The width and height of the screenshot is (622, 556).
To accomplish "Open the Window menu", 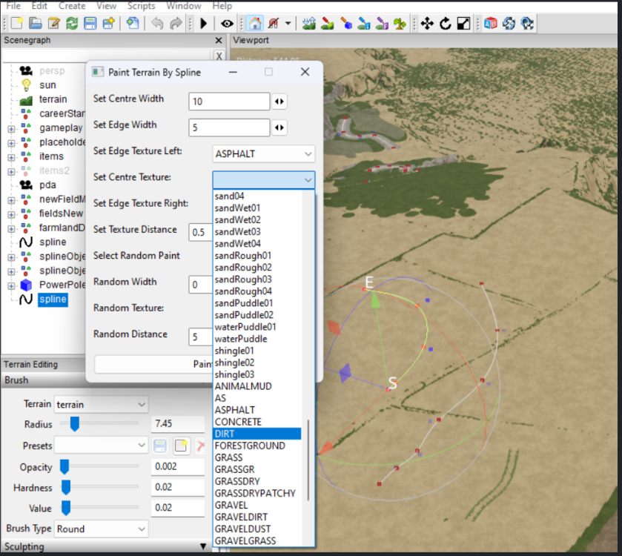I will pos(183,6).
